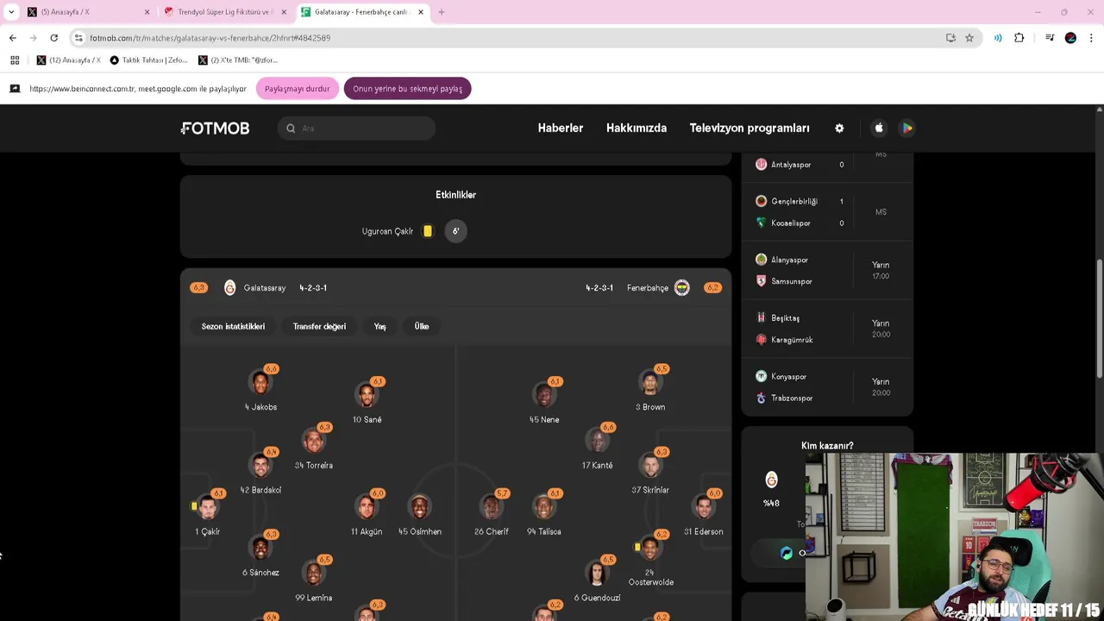The image size is (1104, 621).
Task: Open Beşiktaş vs Karagümrük match row
Action: pos(827,329)
